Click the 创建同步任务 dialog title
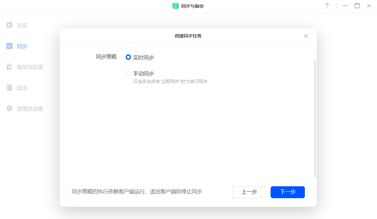 188,36
